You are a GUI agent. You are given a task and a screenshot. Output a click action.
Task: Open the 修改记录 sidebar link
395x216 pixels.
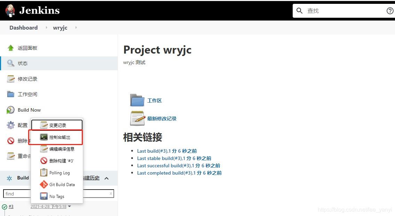click(27, 79)
